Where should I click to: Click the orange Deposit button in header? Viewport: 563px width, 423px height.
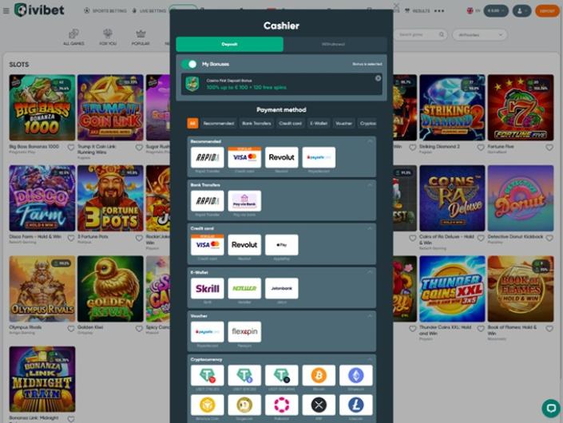547,11
